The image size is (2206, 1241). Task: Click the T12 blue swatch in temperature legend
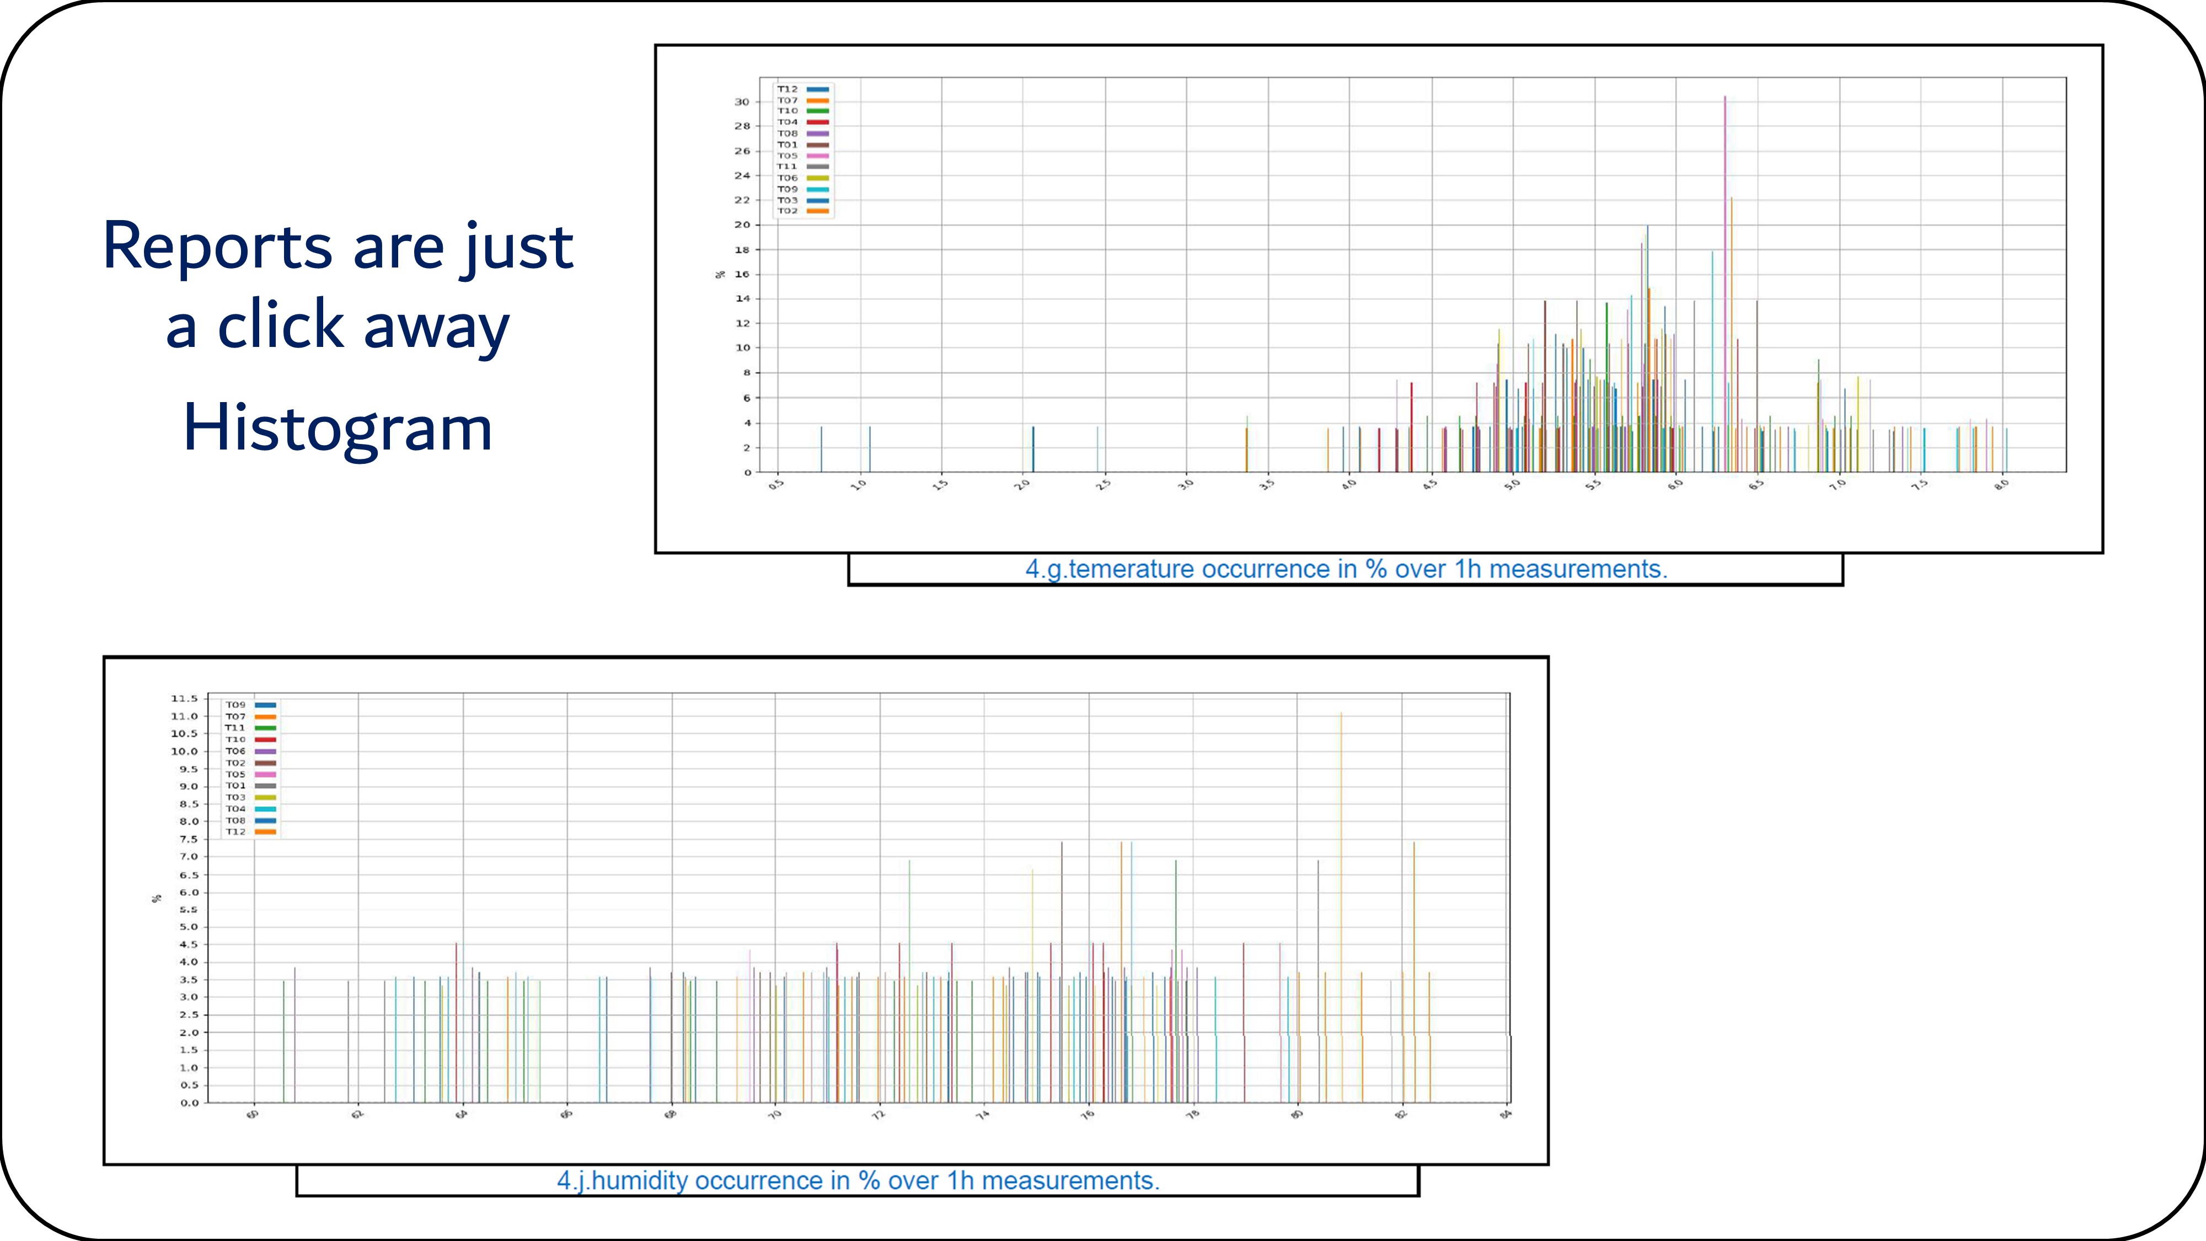click(x=817, y=89)
